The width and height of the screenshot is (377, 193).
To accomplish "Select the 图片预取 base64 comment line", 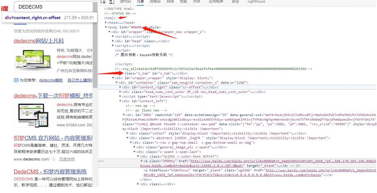I will click(x=144, y=55).
